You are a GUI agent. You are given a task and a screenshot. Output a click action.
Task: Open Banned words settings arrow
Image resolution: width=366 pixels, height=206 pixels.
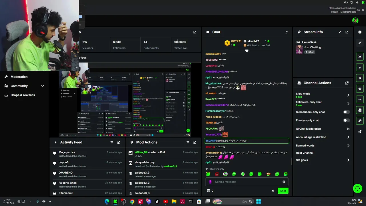coord(348,146)
